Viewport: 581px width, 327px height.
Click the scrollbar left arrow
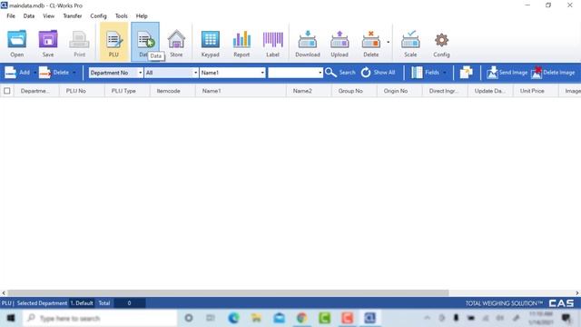pos(4,292)
